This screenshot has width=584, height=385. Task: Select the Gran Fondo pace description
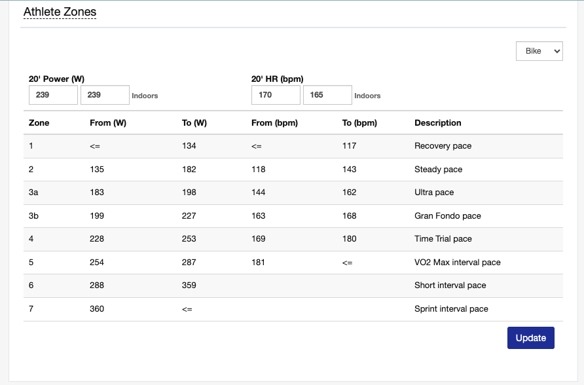coord(448,216)
